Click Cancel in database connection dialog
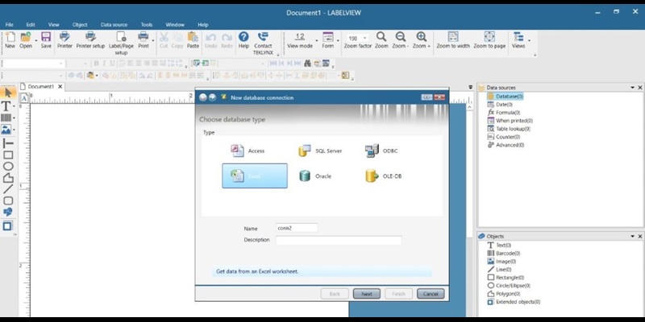The height and width of the screenshot is (322, 645). [431, 294]
